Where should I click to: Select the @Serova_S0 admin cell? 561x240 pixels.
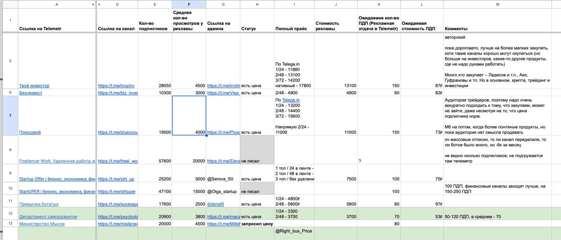point(223,173)
